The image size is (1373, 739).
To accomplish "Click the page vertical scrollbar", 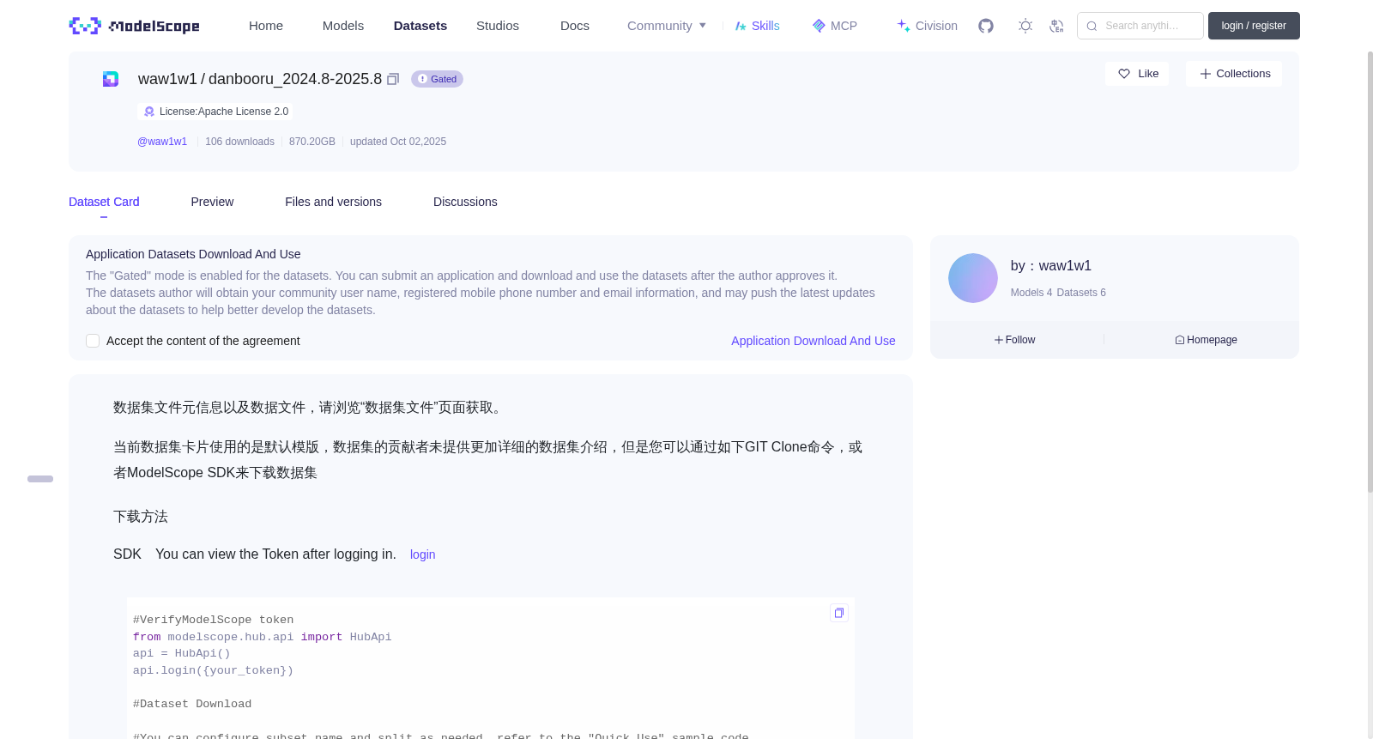I will point(1370,271).
